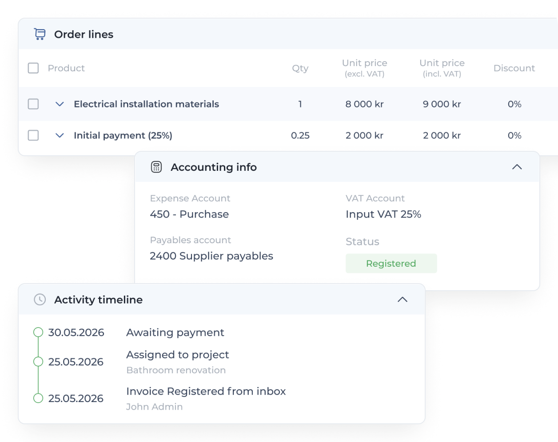Image resolution: width=558 pixels, height=442 pixels.
Task: Click the 8 000 kr unit price cell
Action: click(x=365, y=104)
